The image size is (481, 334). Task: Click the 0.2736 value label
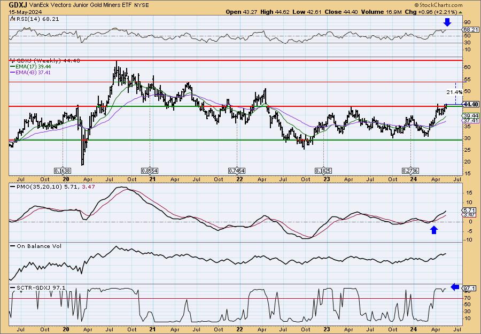410,170
